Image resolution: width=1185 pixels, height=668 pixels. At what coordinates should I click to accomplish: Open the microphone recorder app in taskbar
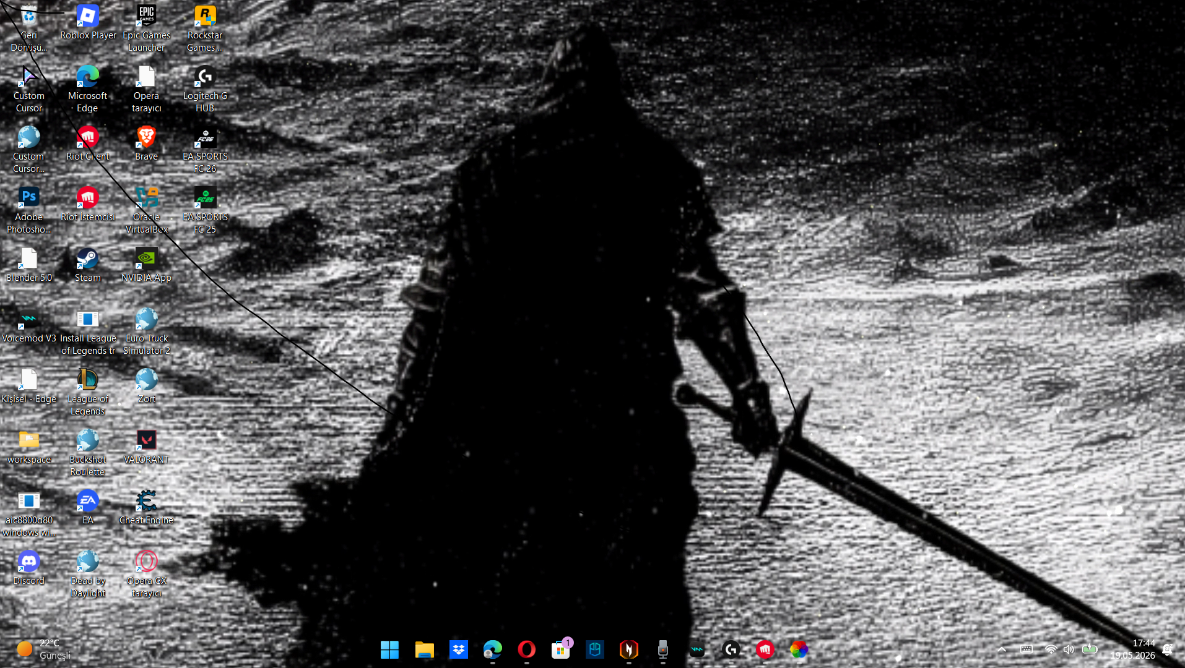[662, 649]
